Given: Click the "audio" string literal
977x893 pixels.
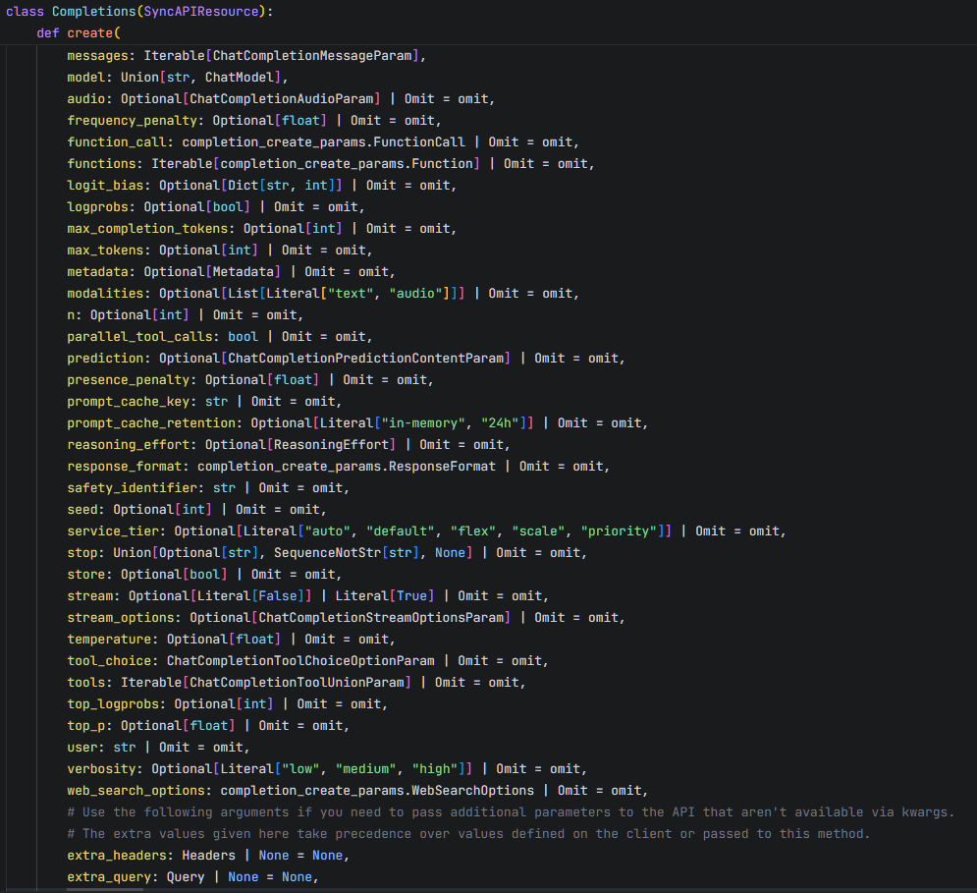Looking at the screenshot, I should click(x=416, y=293).
